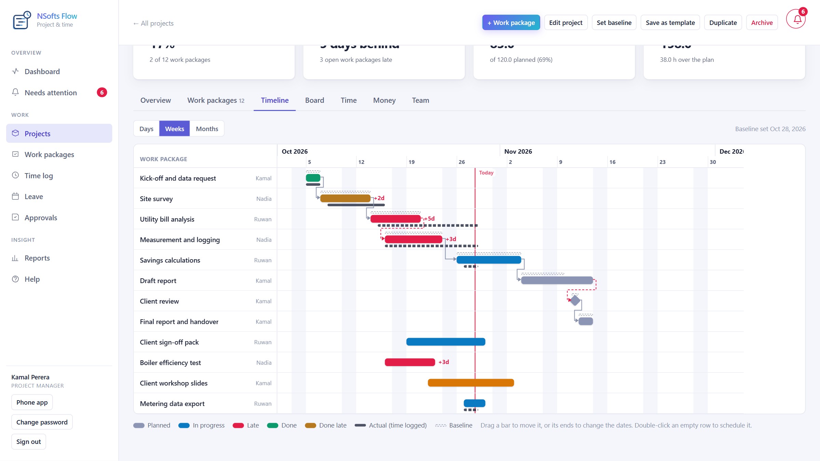Click the Planned legend swatch

point(139,425)
